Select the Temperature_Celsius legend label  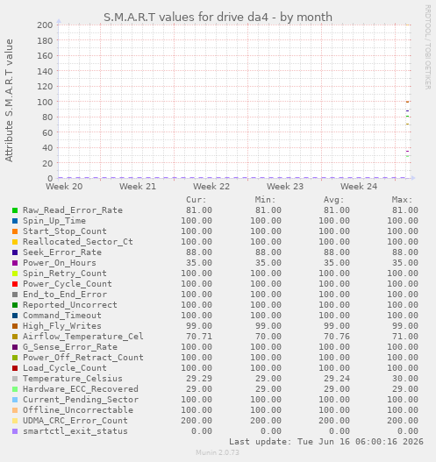click(x=73, y=379)
